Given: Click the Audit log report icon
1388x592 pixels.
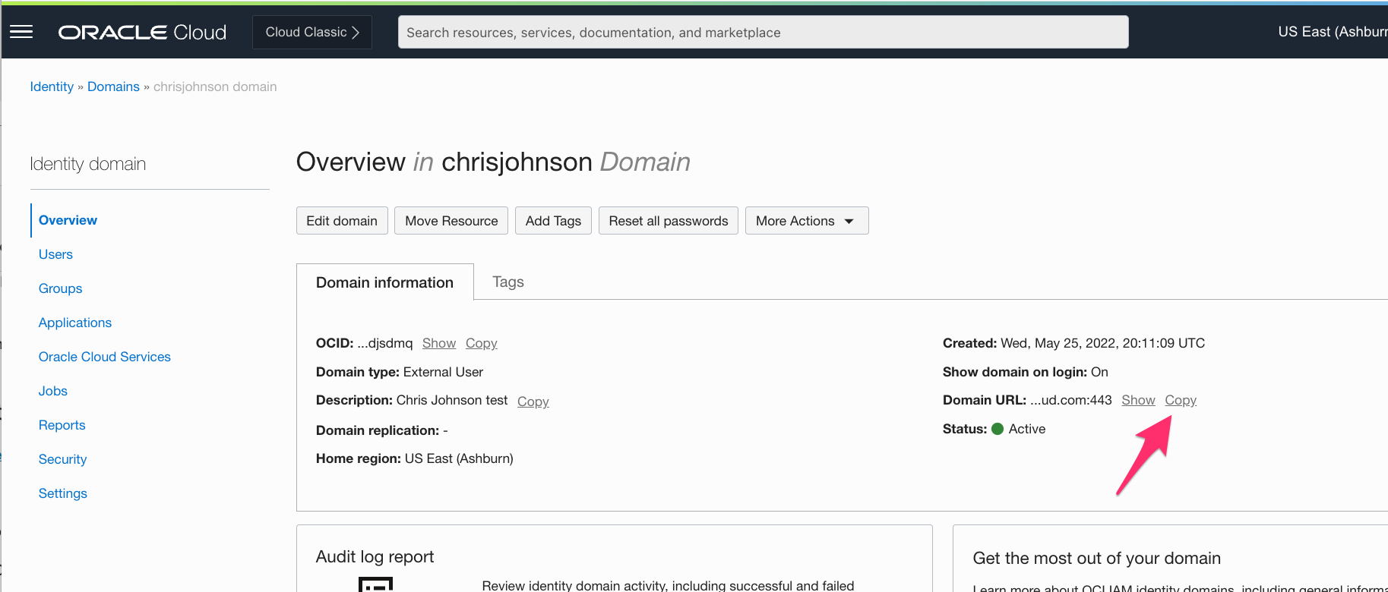Looking at the screenshot, I should click(375, 584).
